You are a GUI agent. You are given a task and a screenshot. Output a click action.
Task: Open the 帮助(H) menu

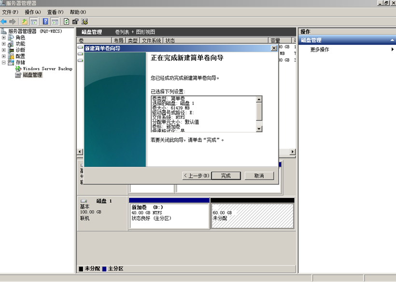tap(78, 12)
